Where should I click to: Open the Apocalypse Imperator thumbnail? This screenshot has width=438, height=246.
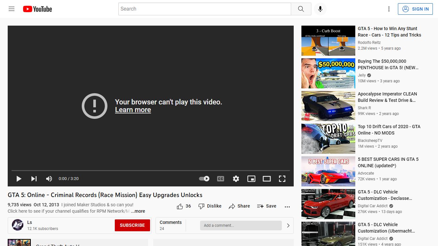click(x=328, y=106)
